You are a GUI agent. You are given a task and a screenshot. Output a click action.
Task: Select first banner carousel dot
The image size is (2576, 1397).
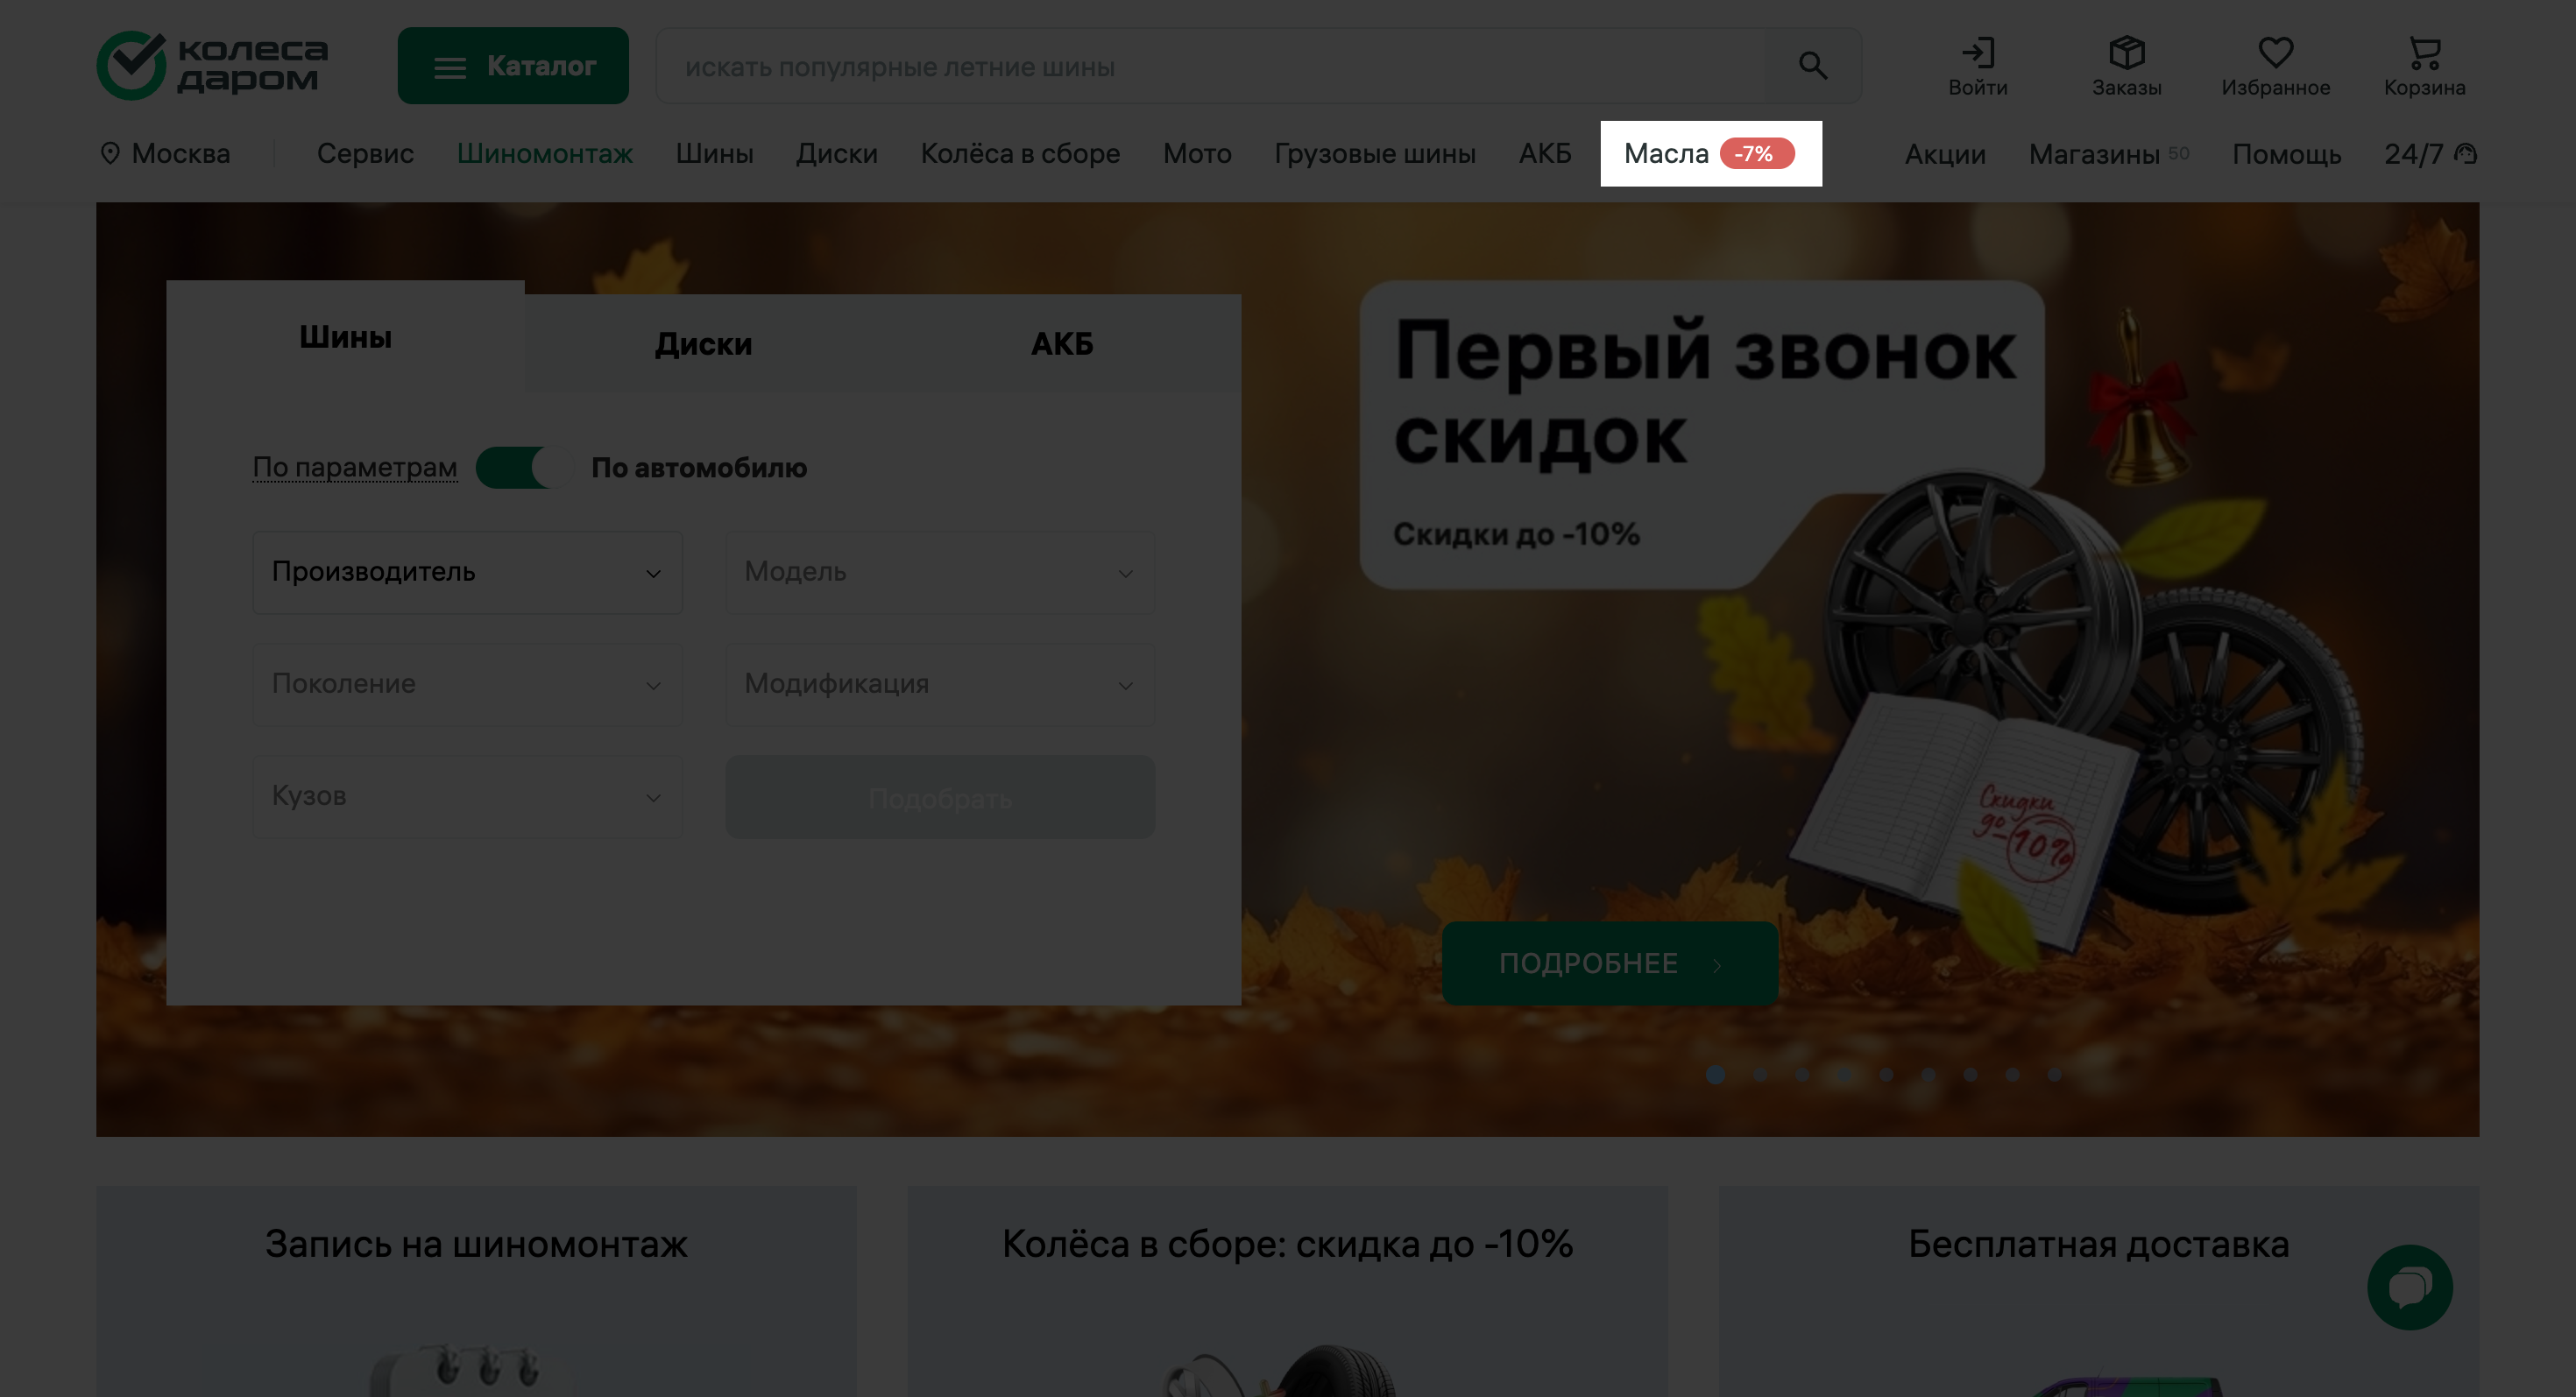tap(1715, 1074)
